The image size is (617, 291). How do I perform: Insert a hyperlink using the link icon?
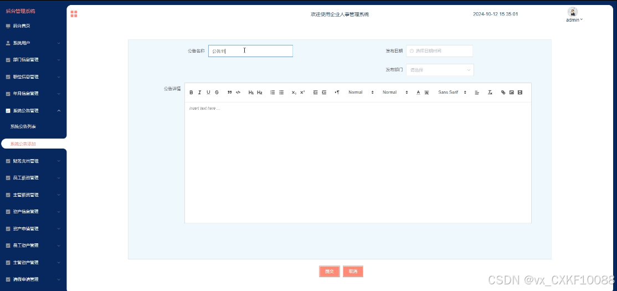tap(503, 93)
